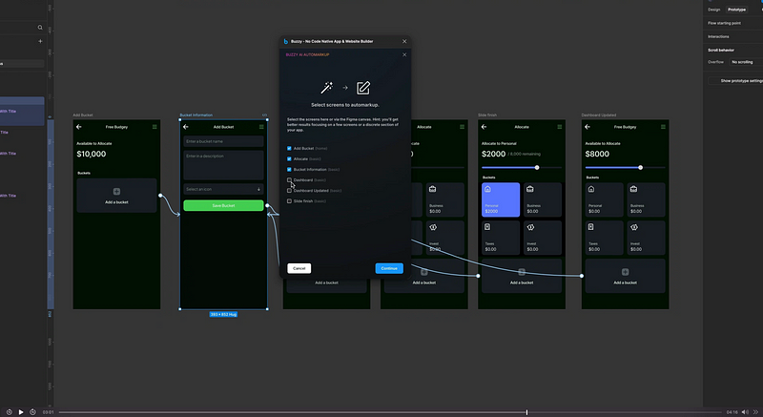The width and height of the screenshot is (763, 417).
Task: Uncheck the Bucket Information checkbox
Action: coord(289,169)
